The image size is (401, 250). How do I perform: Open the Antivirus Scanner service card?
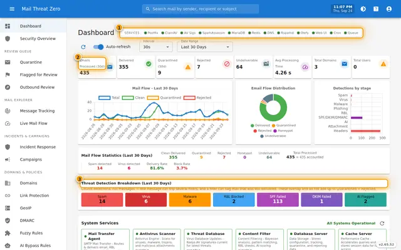click(x=157, y=239)
